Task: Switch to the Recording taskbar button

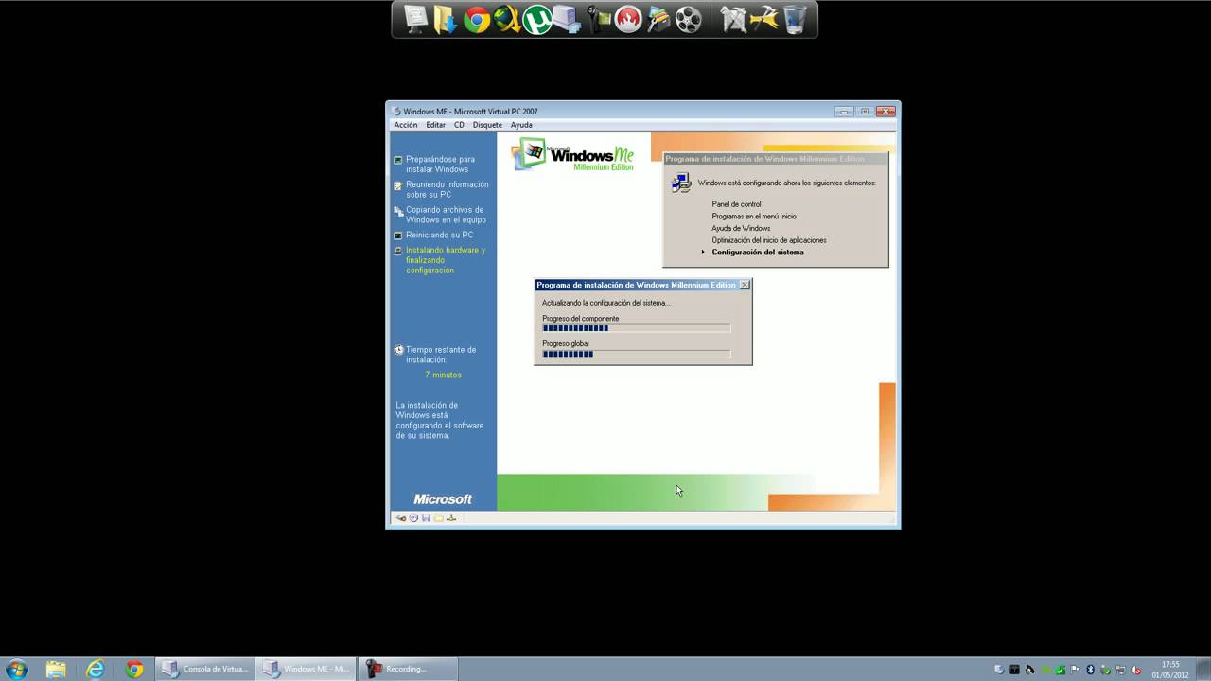Action: 408,669
